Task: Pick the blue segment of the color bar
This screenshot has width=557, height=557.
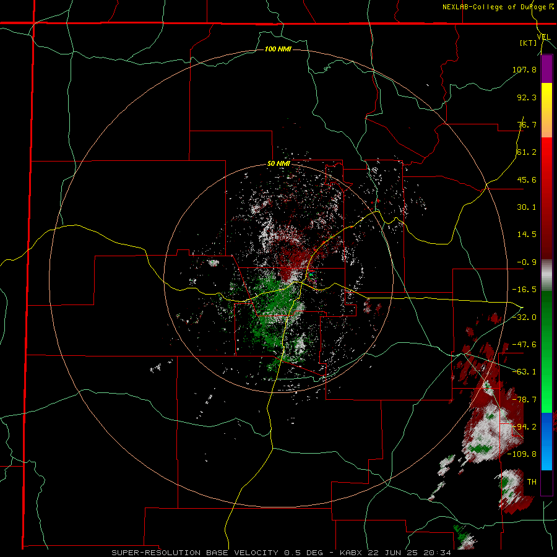Action: (x=546, y=441)
